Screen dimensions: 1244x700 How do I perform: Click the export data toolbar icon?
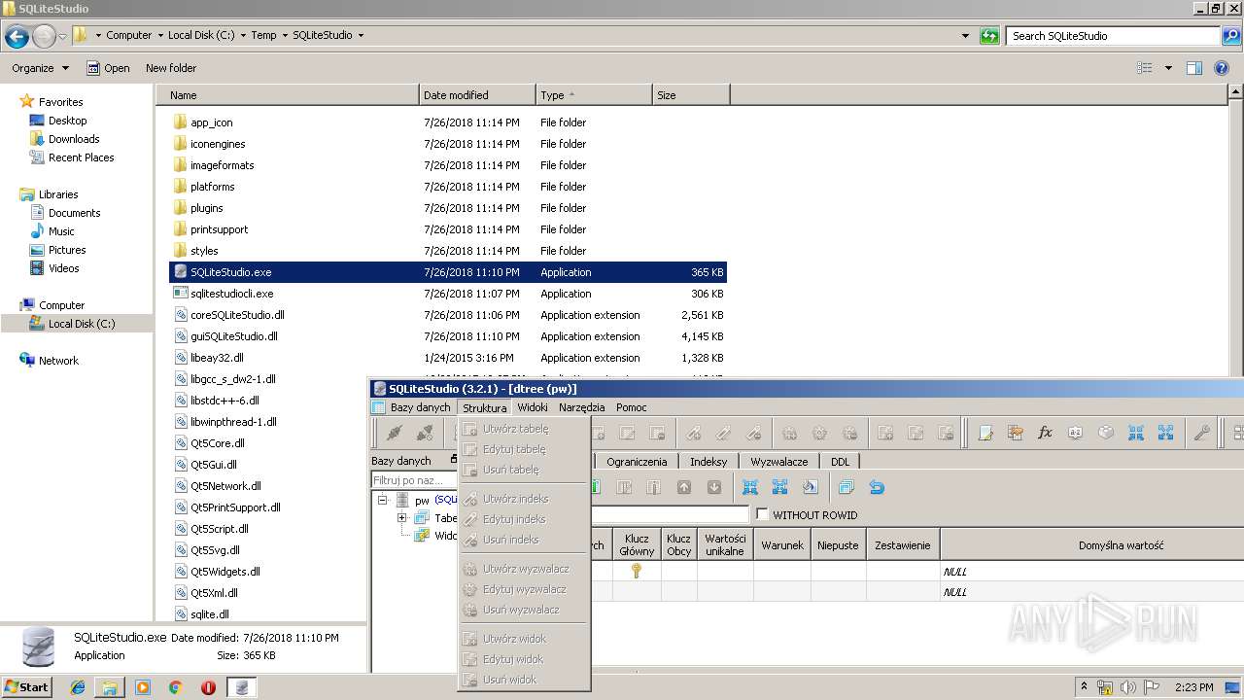click(1165, 433)
